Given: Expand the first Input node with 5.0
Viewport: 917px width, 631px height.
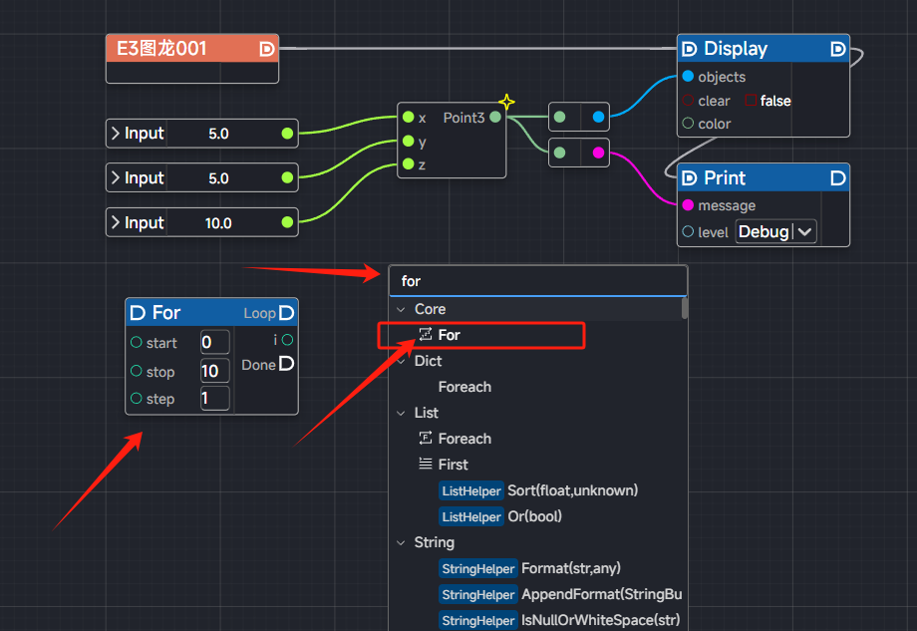Looking at the screenshot, I should [x=116, y=134].
